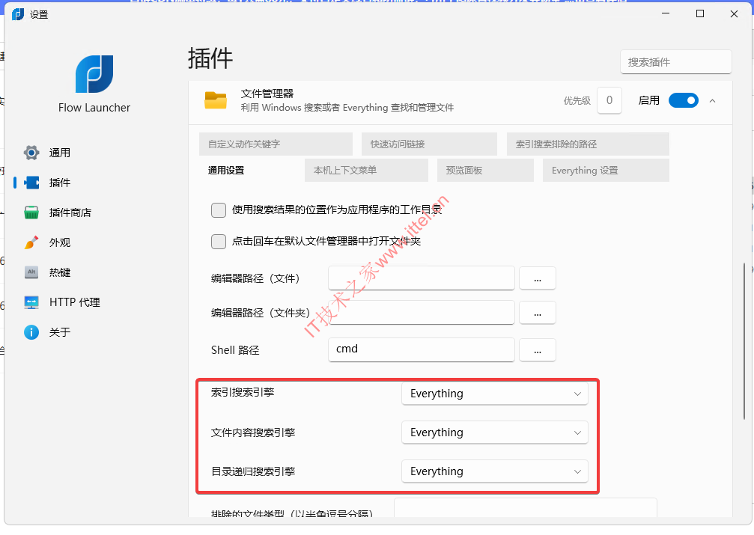Click the 优先级 number field
754x535 pixels.
[x=609, y=100]
